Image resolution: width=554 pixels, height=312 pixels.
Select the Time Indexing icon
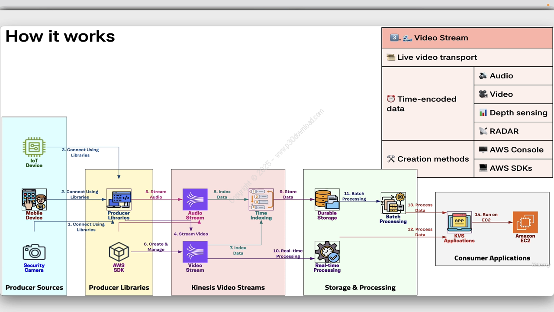pyautogui.click(x=261, y=199)
